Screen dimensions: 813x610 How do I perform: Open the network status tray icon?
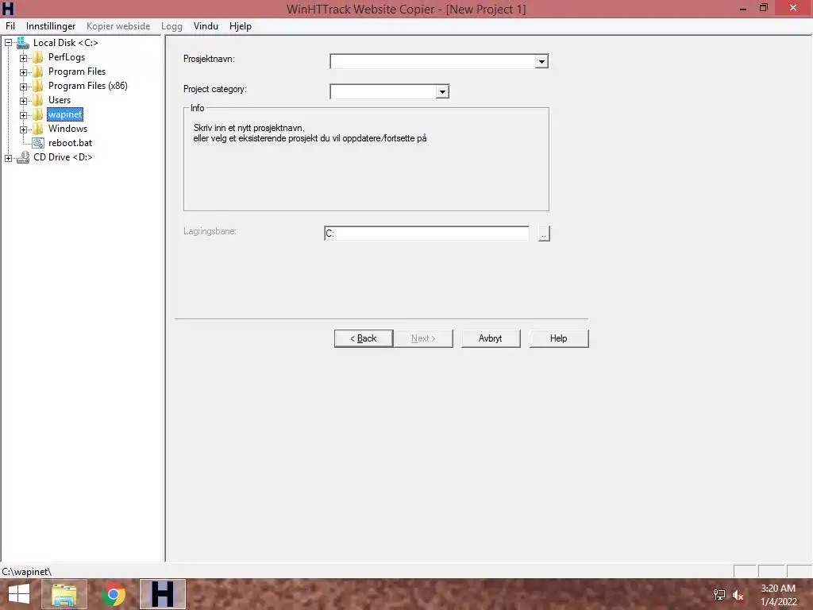(x=719, y=595)
